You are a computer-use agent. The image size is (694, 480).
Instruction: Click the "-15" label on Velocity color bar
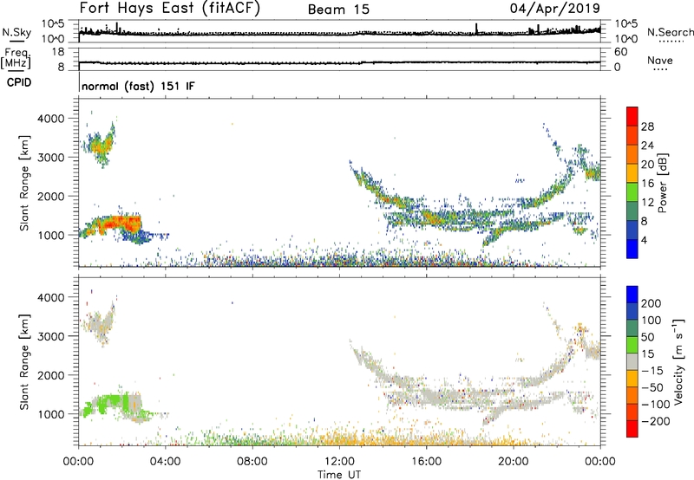(x=654, y=371)
